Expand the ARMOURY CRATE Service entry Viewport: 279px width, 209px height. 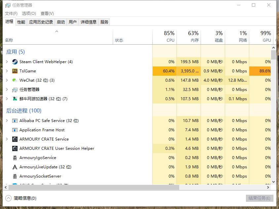coord(7,139)
